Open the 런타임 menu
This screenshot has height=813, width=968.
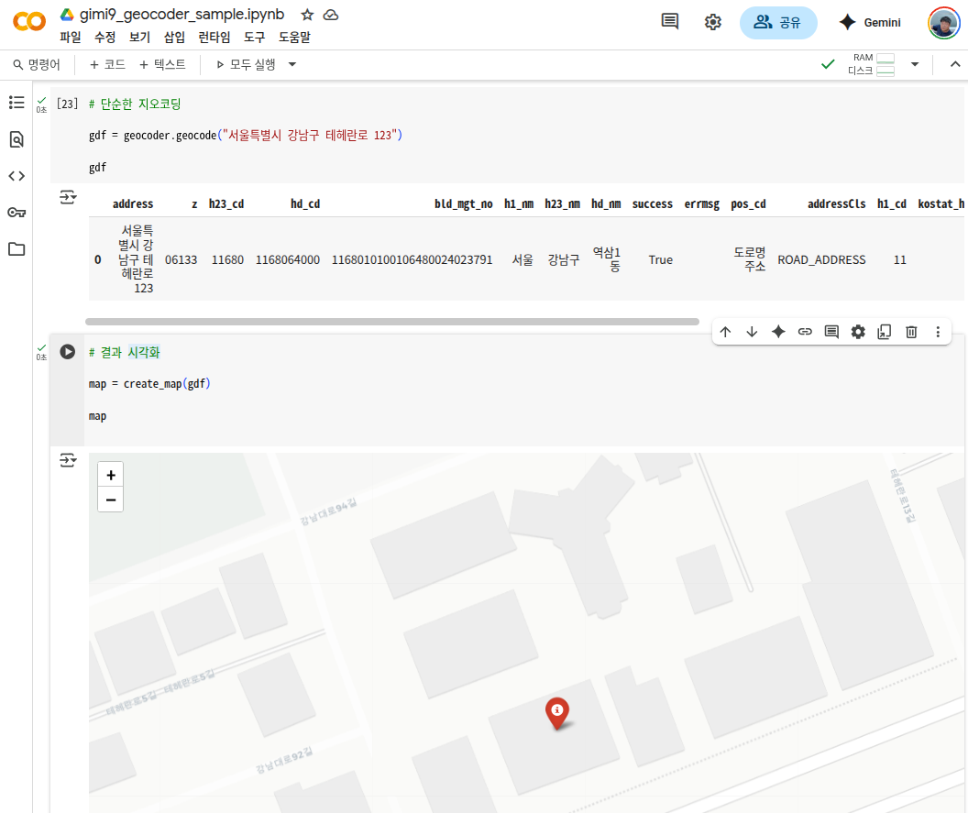[x=214, y=38]
